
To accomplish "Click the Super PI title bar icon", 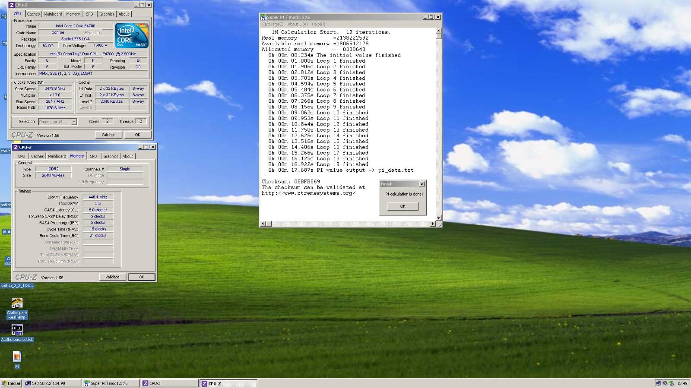I will pos(263,17).
